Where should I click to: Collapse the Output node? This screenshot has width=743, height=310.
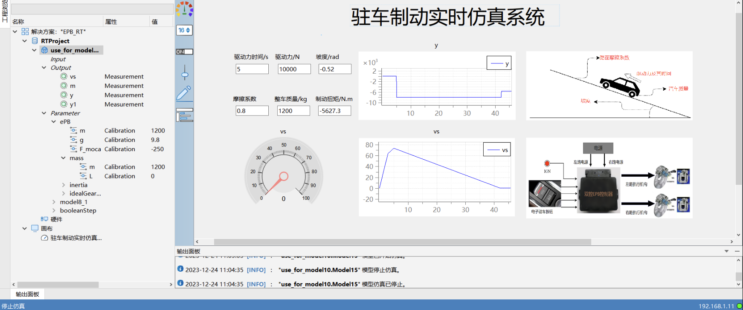pos(44,68)
